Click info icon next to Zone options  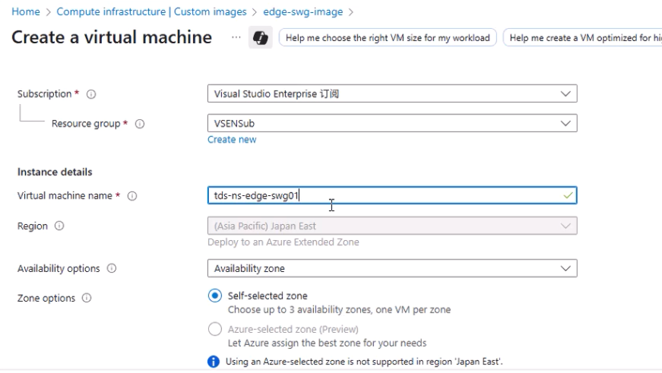point(87,298)
